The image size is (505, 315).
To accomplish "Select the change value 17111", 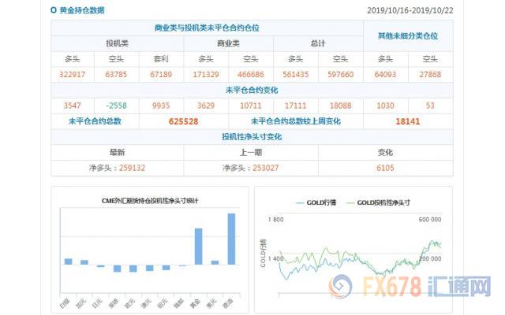I will pos(296,106).
